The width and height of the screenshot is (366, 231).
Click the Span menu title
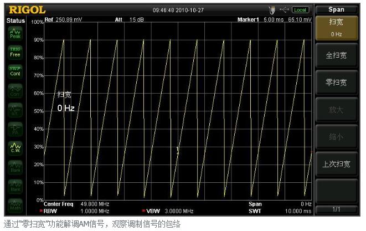pyautogui.click(x=336, y=9)
